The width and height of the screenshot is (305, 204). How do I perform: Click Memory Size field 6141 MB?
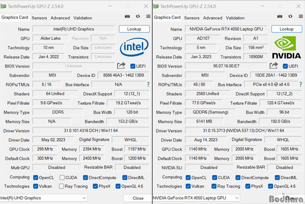[x=204, y=121]
